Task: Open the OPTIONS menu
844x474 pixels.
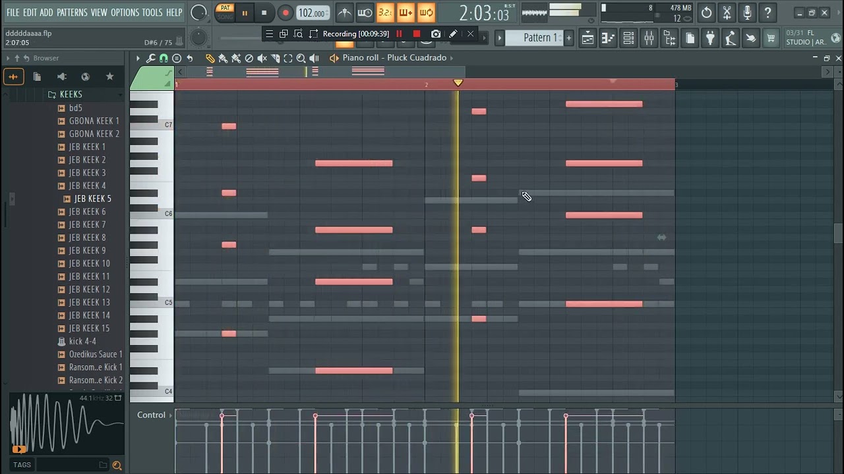Action: (x=125, y=13)
